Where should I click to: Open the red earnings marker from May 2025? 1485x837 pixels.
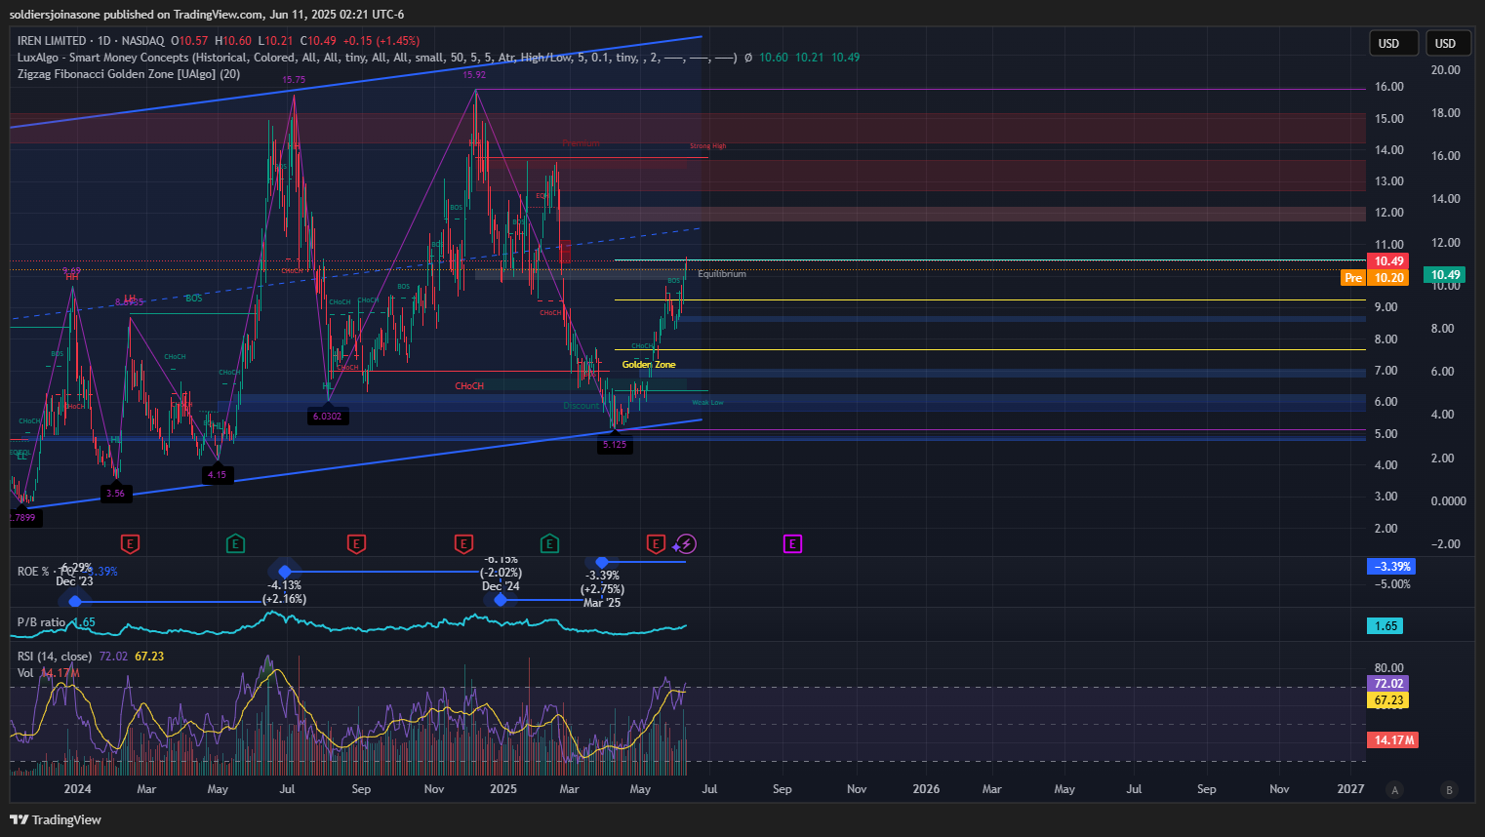pyautogui.click(x=656, y=543)
